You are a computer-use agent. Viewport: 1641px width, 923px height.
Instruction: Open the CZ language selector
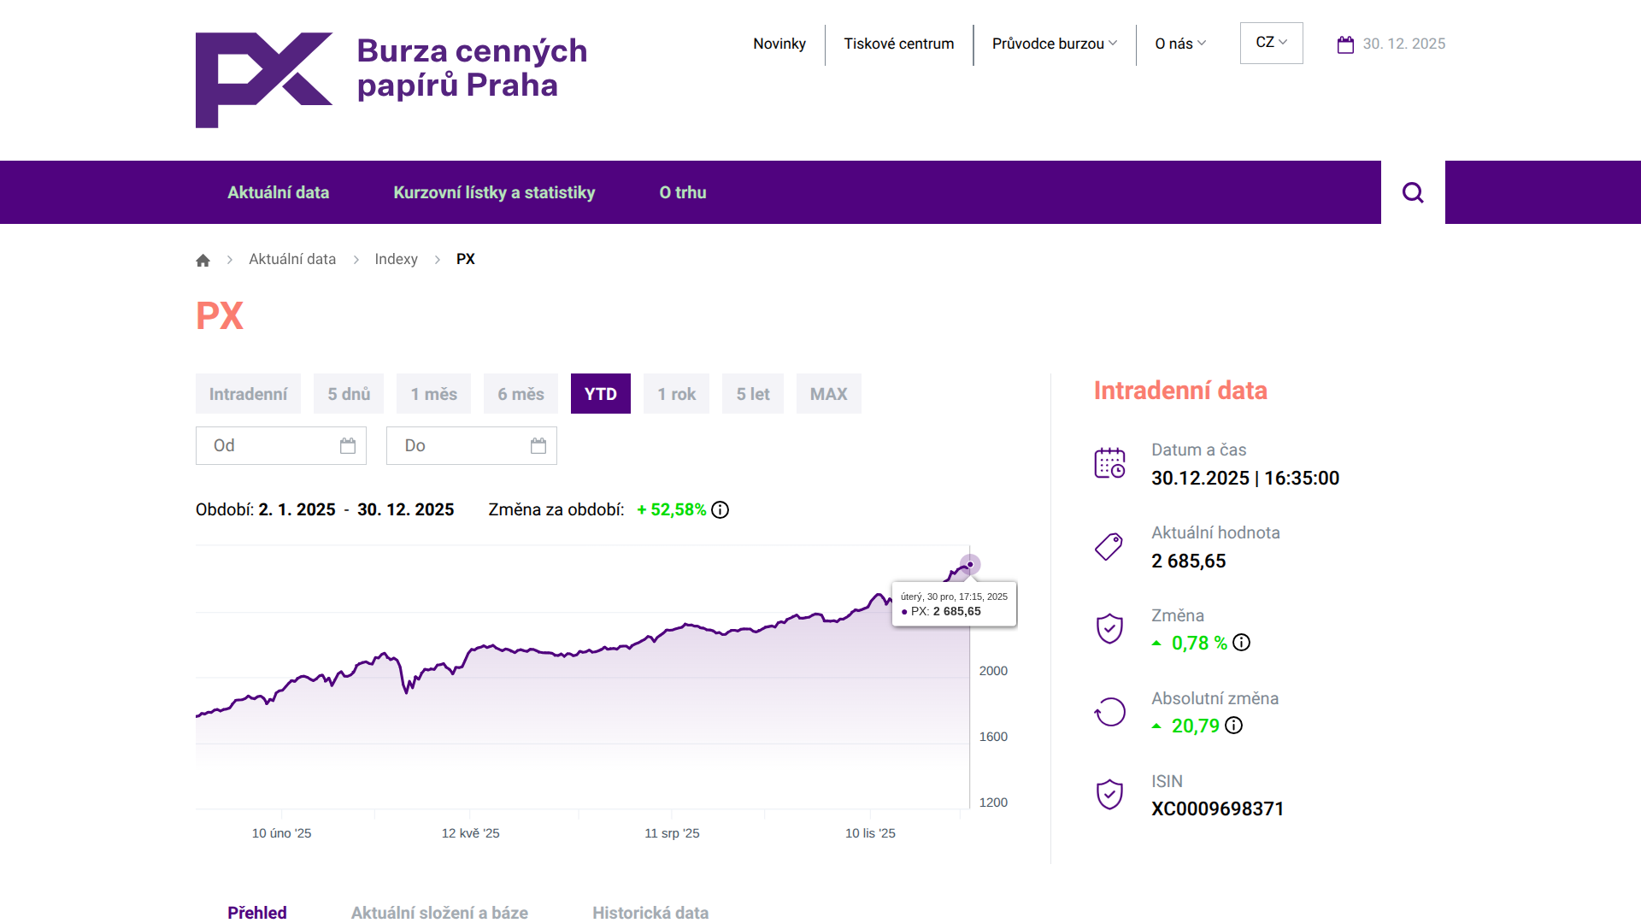(1272, 43)
